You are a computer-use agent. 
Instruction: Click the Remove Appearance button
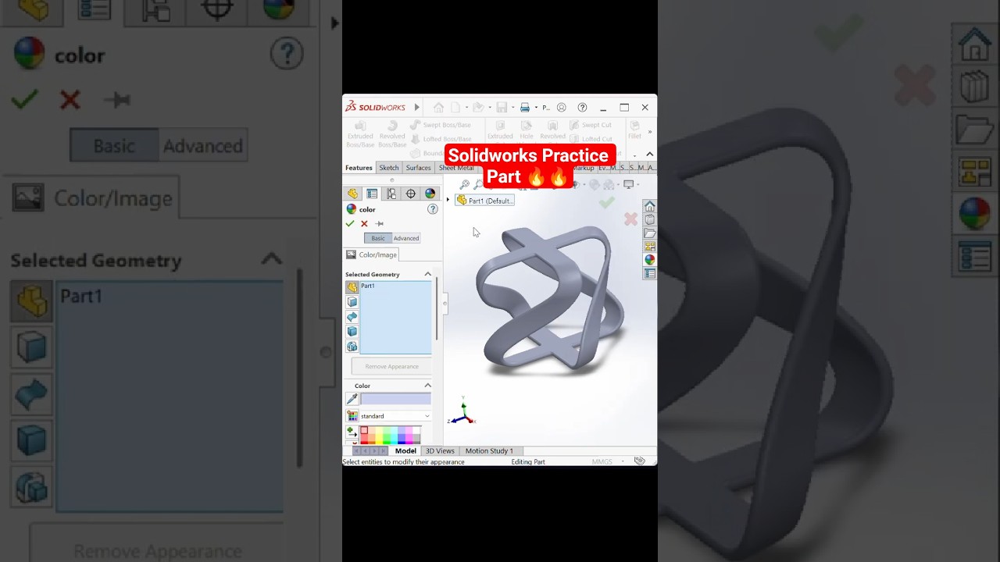pos(391,366)
